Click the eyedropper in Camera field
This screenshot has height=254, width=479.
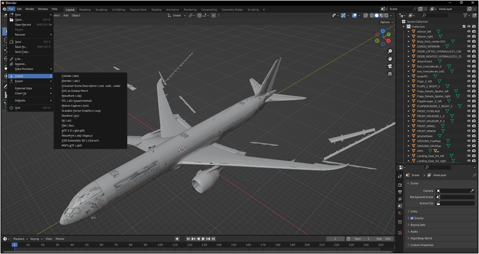(472, 190)
